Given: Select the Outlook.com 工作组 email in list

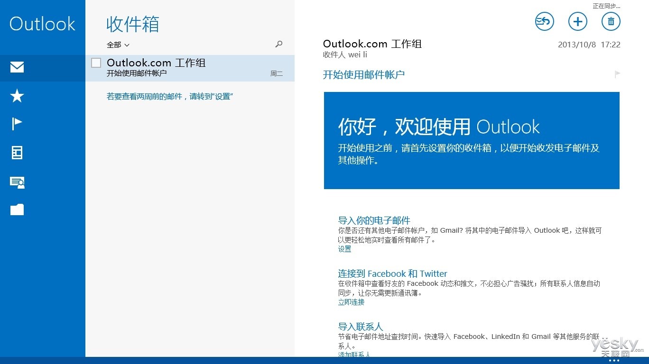Looking at the screenshot, I should tap(190, 68).
